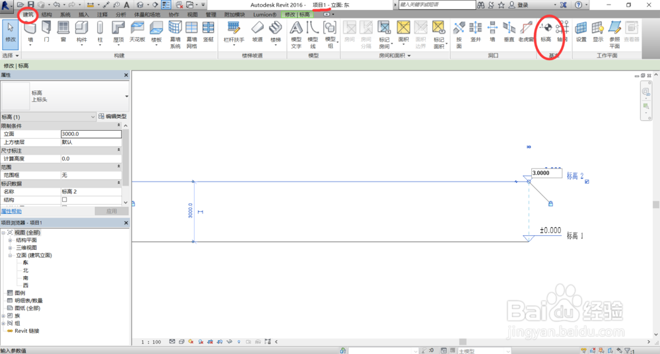Select the 墙 (Wall) tool in 构建 panel
This screenshot has width=660, height=354.
[x=30, y=32]
